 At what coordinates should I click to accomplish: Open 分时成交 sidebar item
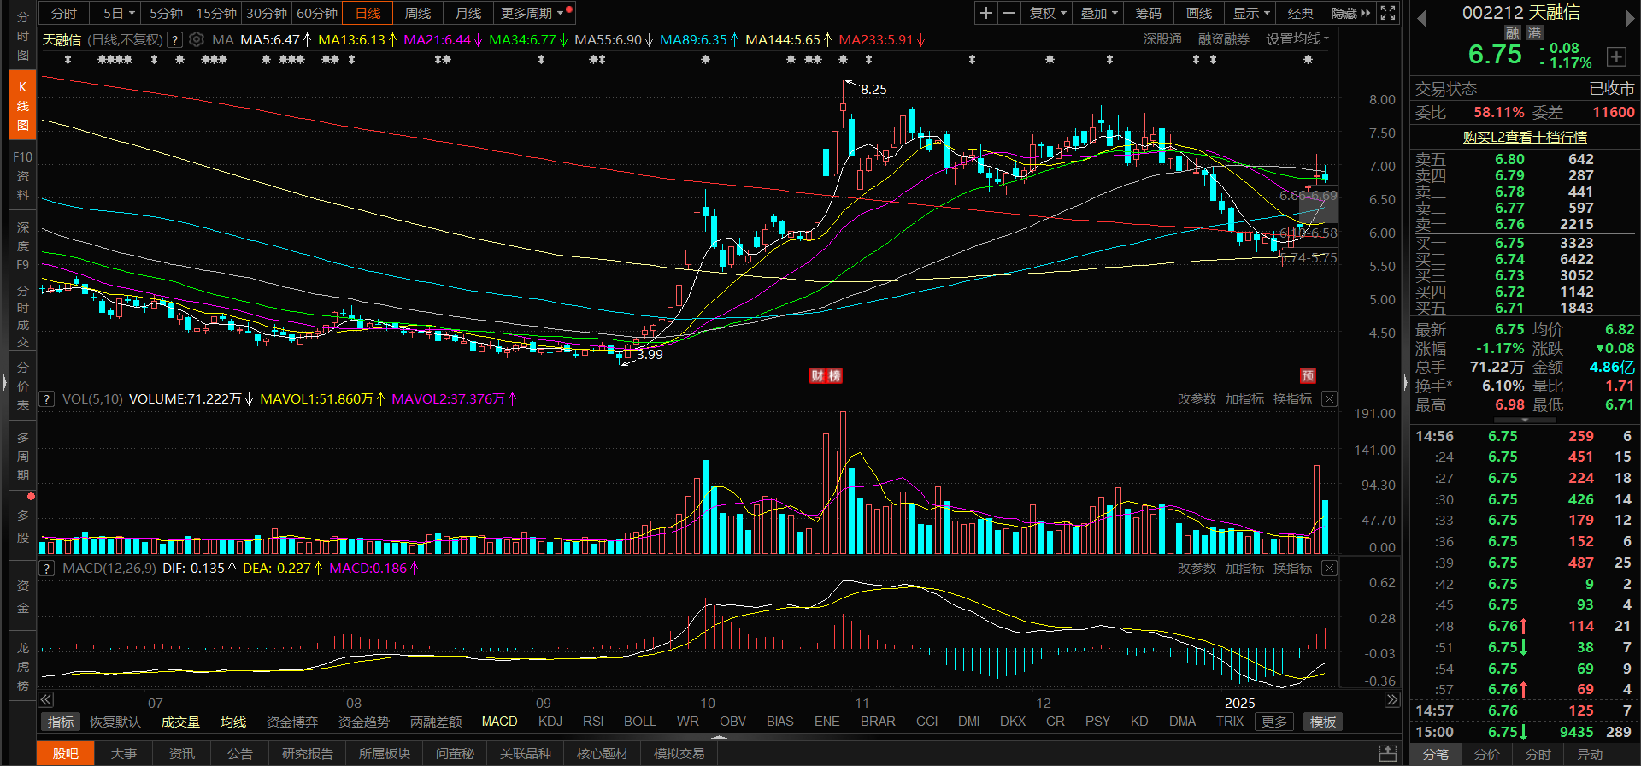click(22, 316)
